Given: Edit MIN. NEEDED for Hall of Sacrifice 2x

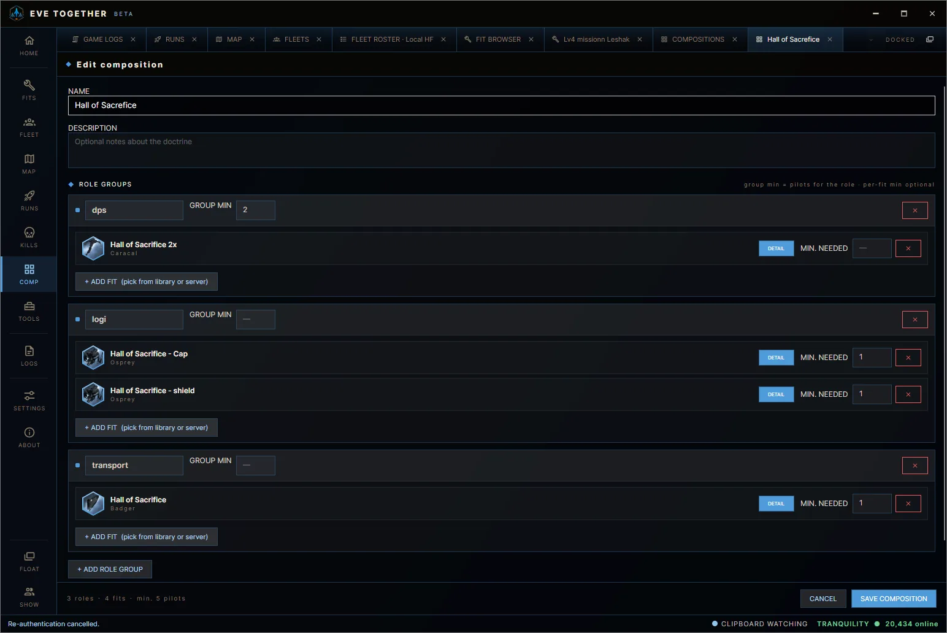Looking at the screenshot, I should pos(872,248).
